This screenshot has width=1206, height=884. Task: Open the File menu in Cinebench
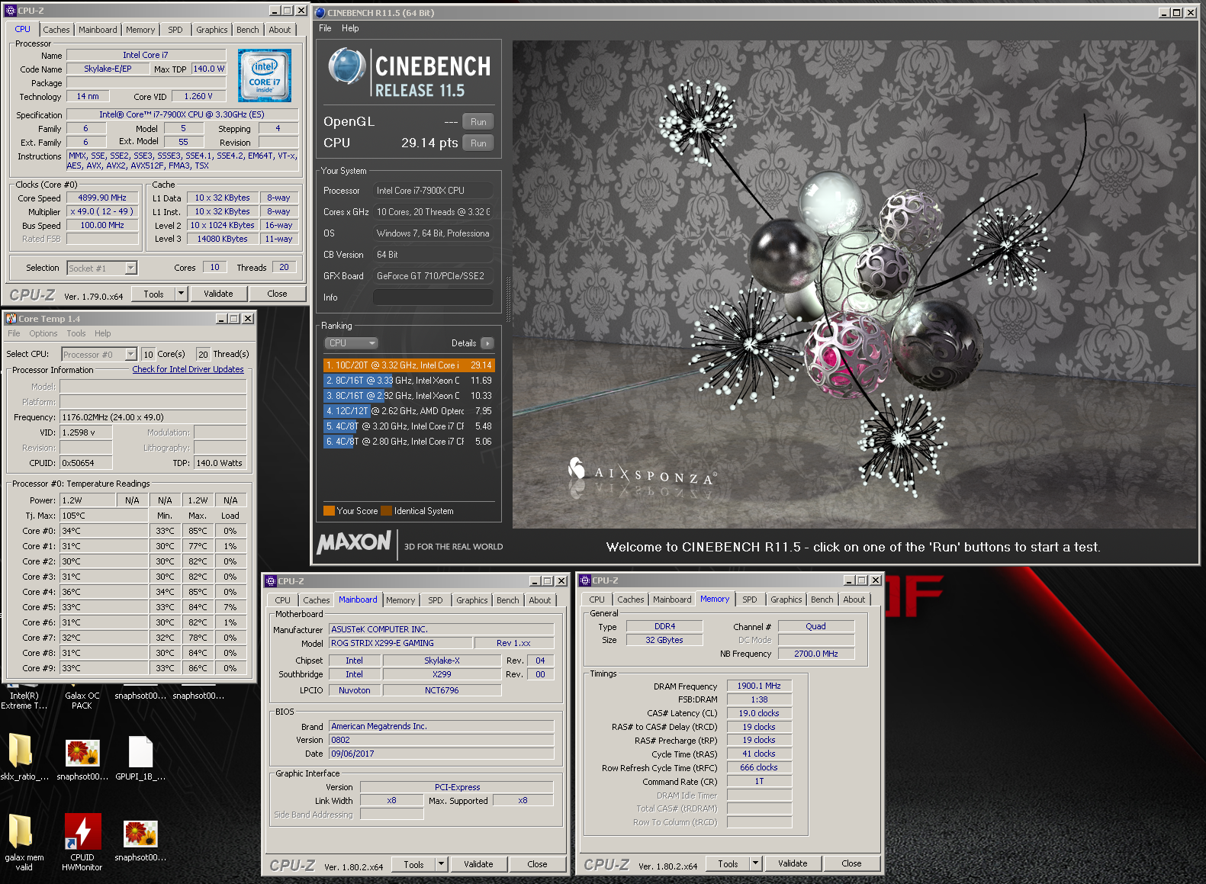click(325, 28)
